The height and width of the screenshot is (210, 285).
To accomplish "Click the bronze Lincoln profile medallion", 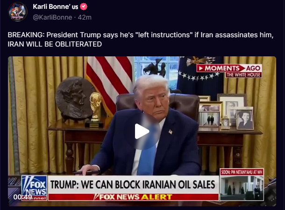I will [74, 98].
